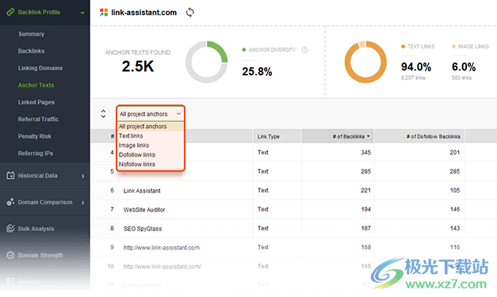Expand Historical Data arrow
This screenshot has height=297, width=497.
click(x=82, y=176)
